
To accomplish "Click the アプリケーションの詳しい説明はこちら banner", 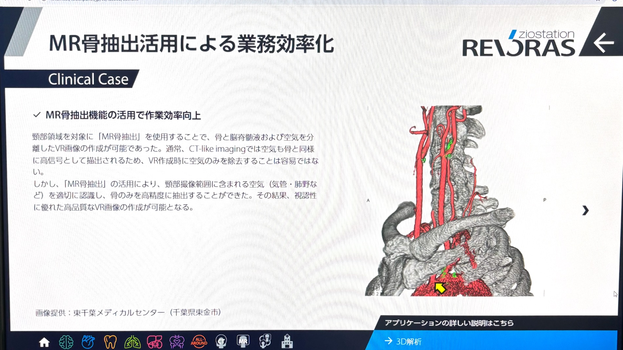I will point(449,323).
